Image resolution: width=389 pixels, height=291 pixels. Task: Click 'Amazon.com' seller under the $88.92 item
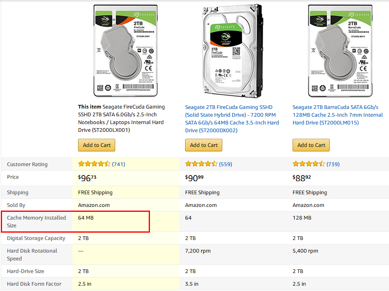[x=309, y=205]
